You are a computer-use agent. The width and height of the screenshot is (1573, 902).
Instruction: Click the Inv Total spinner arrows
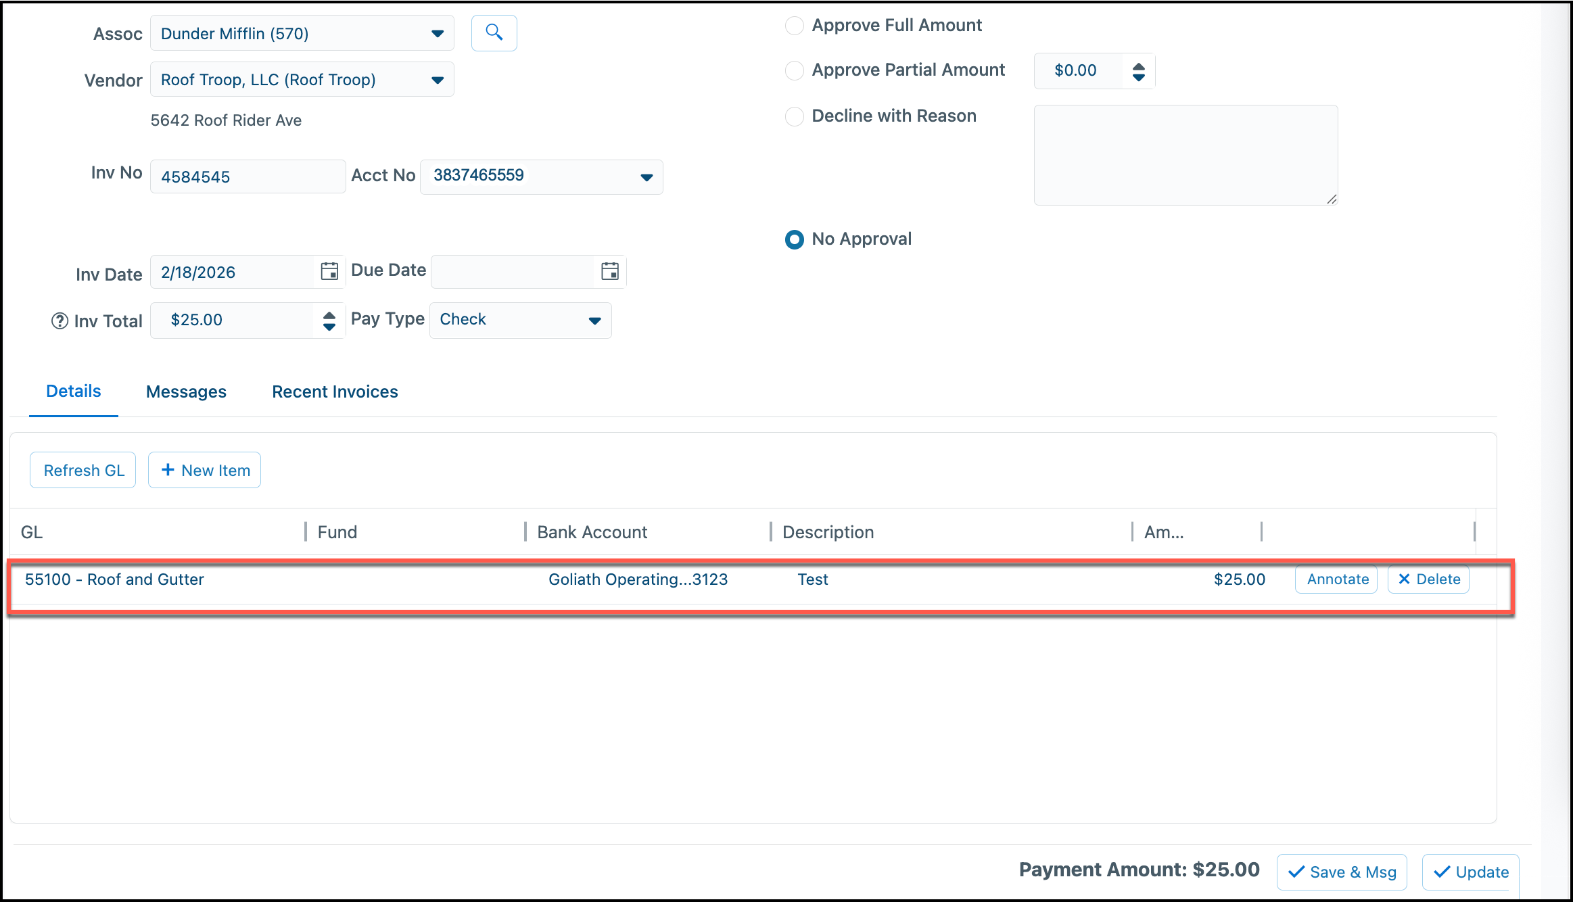coord(329,321)
